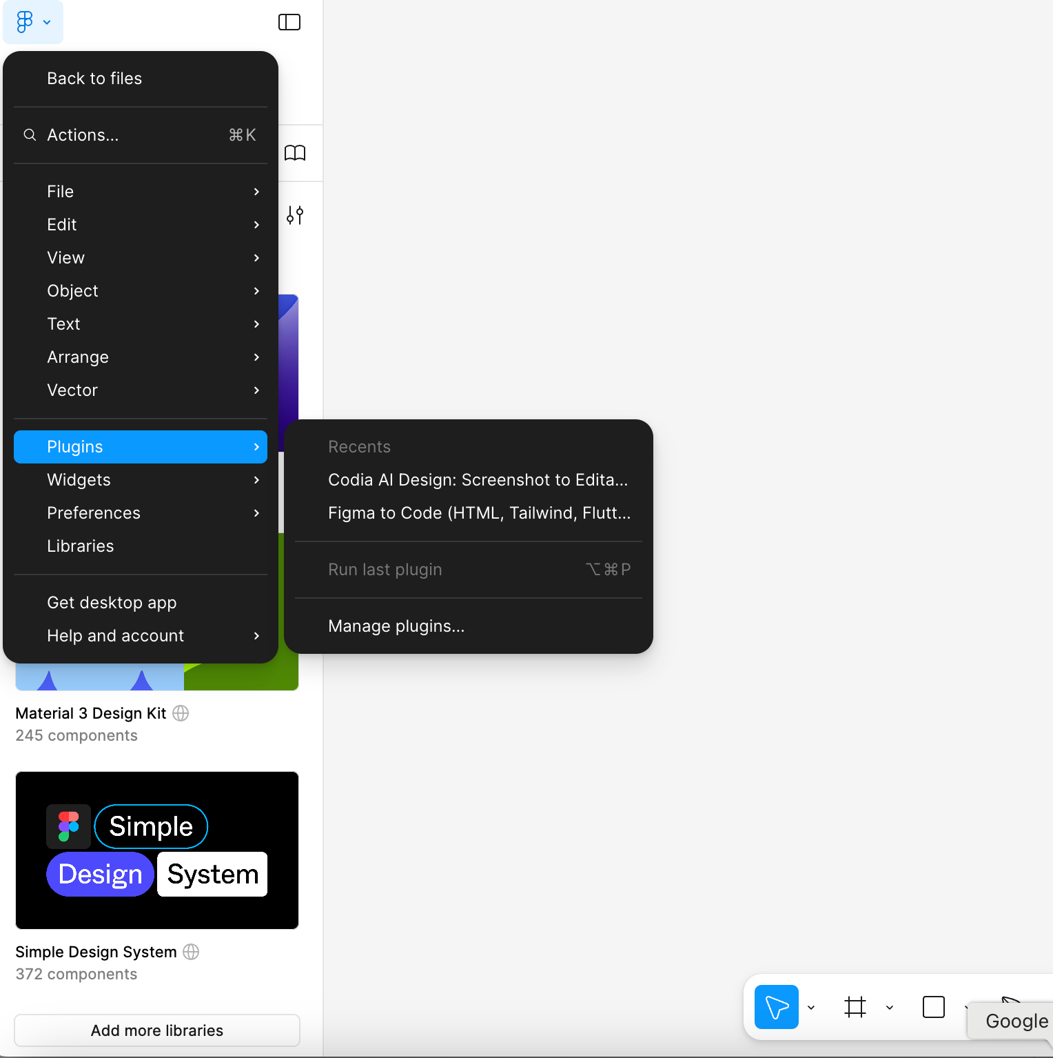1053x1058 pixels.
Task: Expand the Edit submenu chevron
Action: coord(256,225)
